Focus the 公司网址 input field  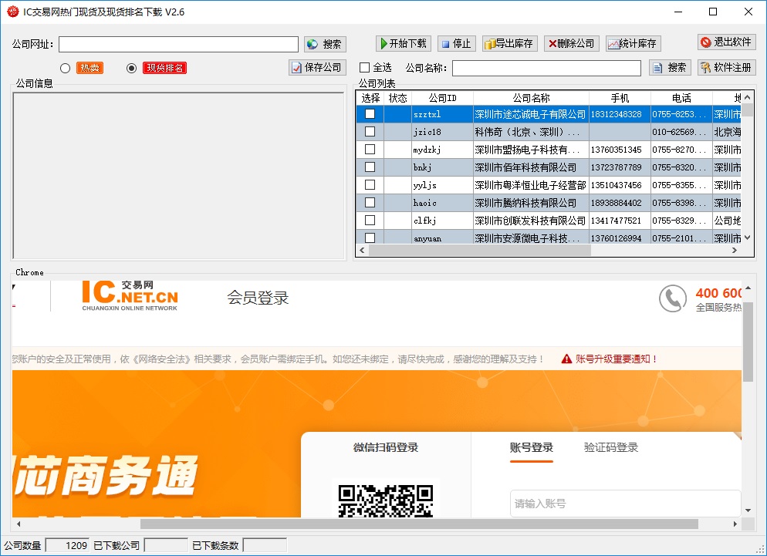click(x=178, y=44)
